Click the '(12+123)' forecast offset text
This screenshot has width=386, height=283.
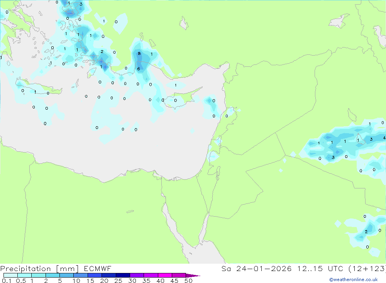click(x=367, y=268)
